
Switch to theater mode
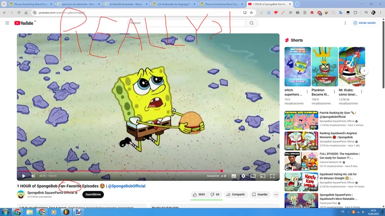(253, 176)
